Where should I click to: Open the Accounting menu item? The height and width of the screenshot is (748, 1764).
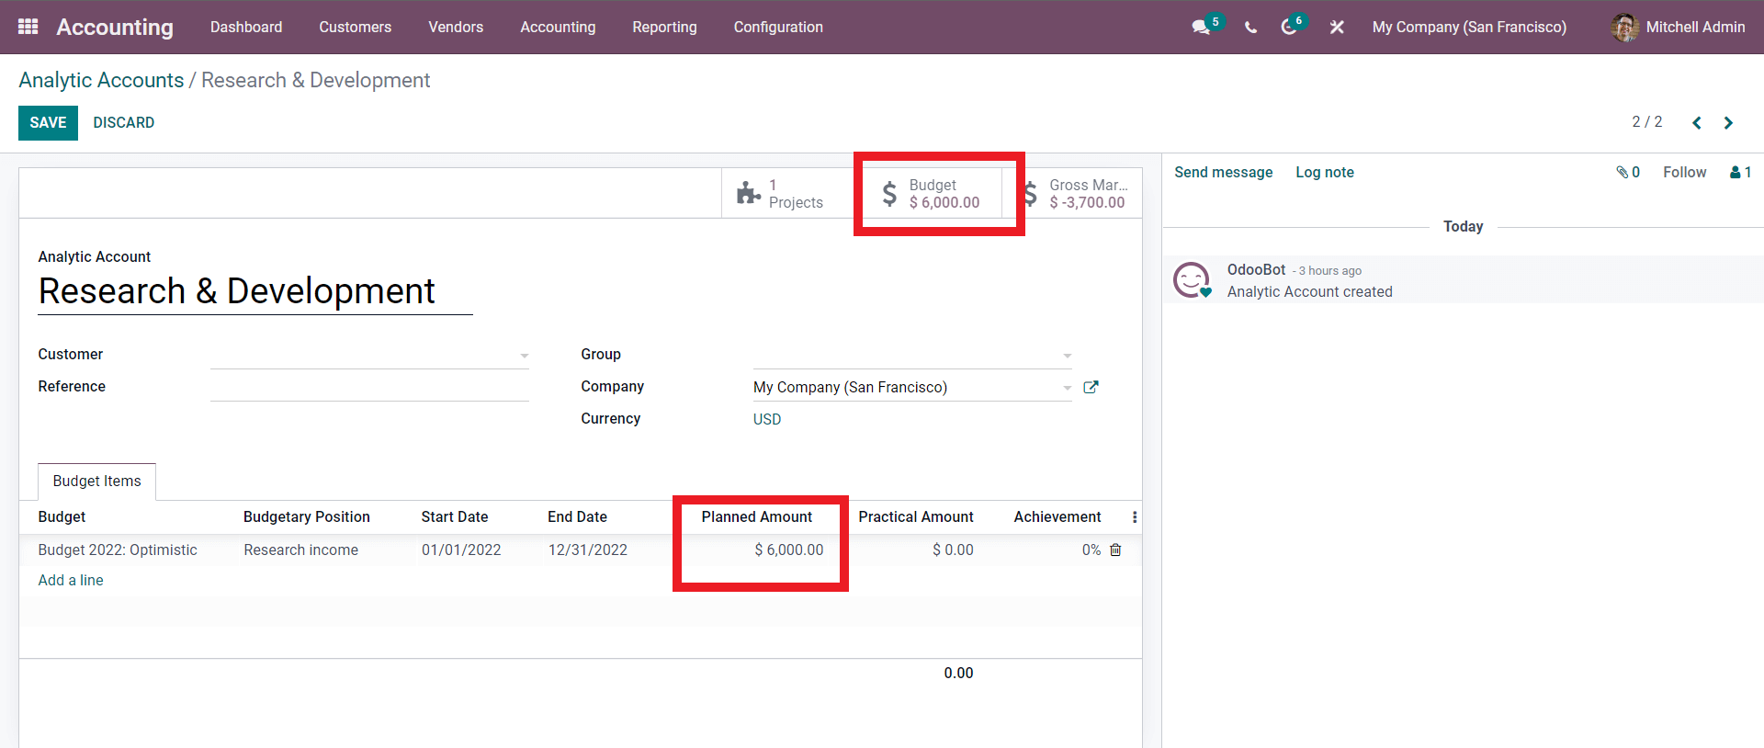point(558,28)
